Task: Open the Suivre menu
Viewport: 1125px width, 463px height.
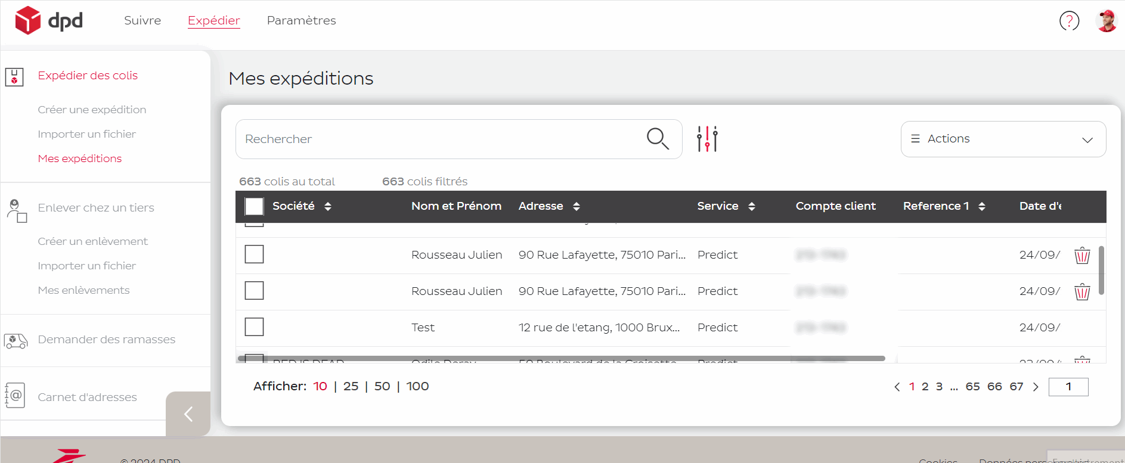Action: [x=142, y=20]
